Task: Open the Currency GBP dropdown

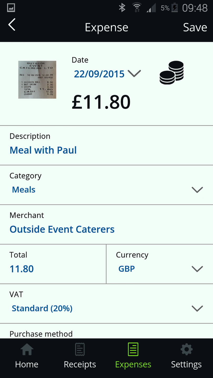Action: (197, 269)
